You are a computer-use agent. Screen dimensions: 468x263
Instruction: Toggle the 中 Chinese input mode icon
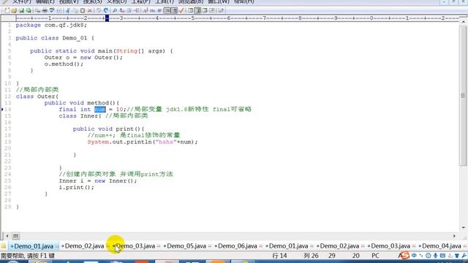click(414, 256)
